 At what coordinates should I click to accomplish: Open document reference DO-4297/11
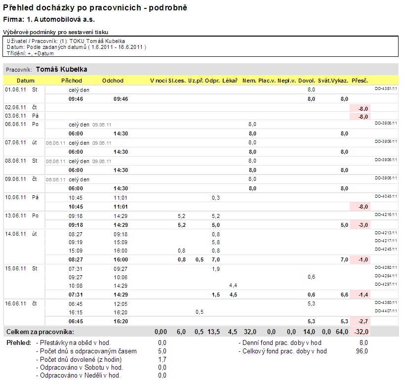coord(386,284)
